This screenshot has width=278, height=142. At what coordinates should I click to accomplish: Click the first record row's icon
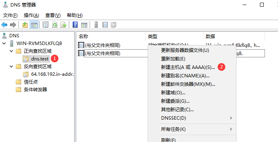(81, 45)
